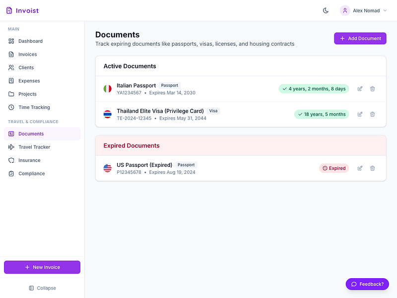The width and height of the screenshot is (397, 298).
Task: Delete the expired US Passport document
Action: click(372, 168)
